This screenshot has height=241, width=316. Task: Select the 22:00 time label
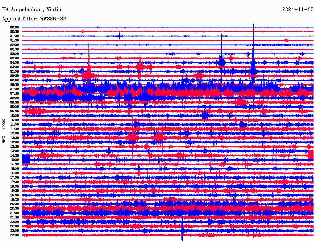[x=15, y=222]
